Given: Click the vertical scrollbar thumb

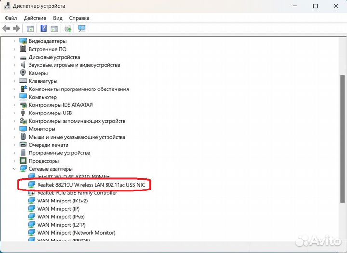Looking at the screenshot, I should (x=342, y=139).
